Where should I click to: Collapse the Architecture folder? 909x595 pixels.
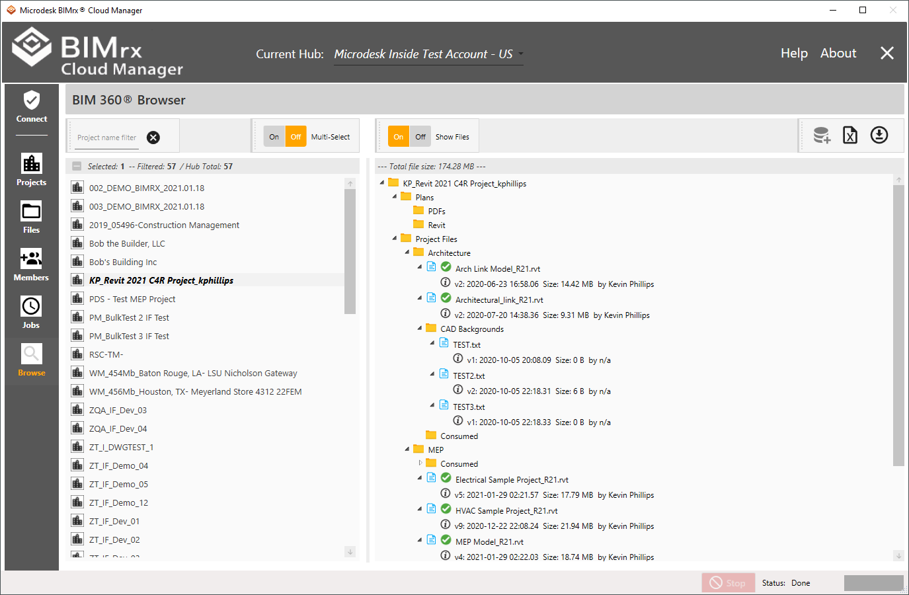click(407, 253)
